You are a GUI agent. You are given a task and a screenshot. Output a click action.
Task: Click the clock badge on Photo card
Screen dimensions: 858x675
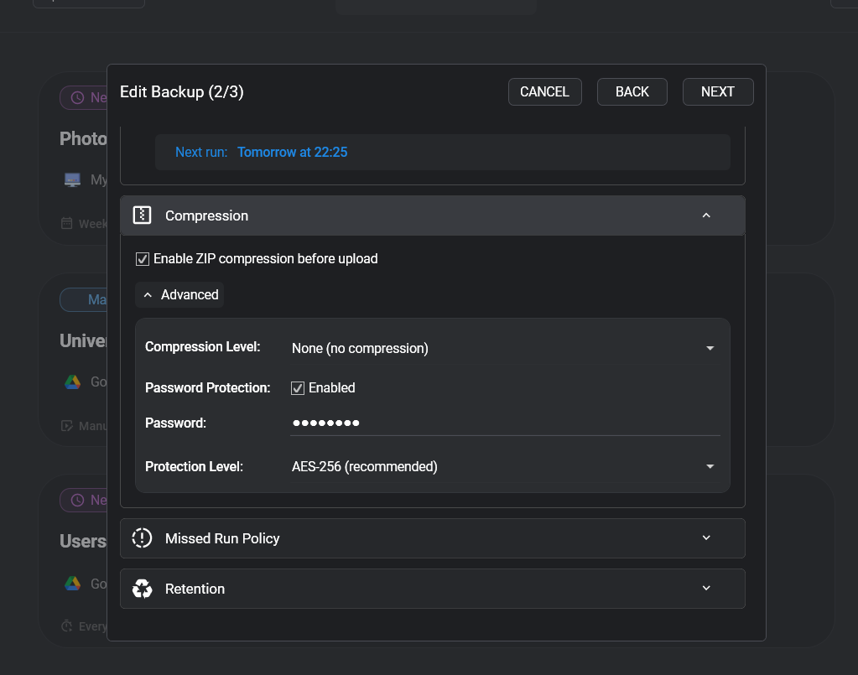pyautogui.click(x=84, y=98)
